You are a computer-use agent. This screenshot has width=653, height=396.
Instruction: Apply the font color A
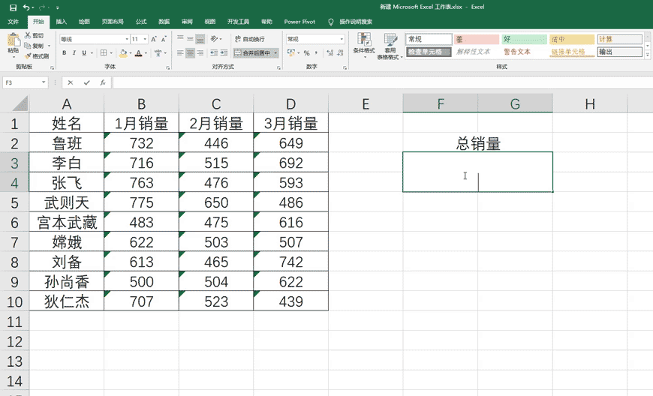pyautogui.click(x=139, y=52)
